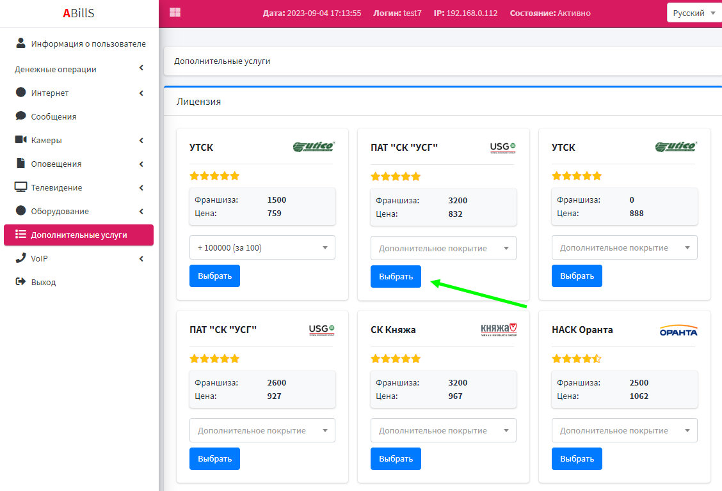Click chevron next to Денежные операции
The width and height of the screenshot is (722, 491).
(141, 68)
